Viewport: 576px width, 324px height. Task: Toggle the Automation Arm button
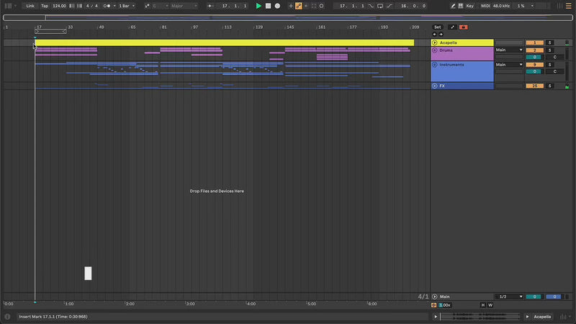click(299, 6)
